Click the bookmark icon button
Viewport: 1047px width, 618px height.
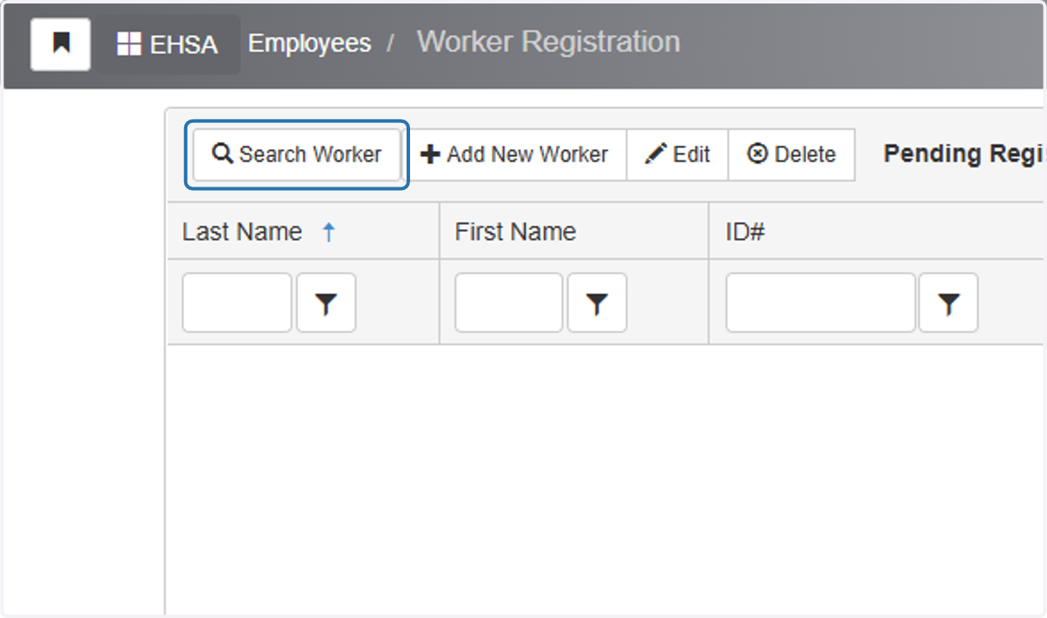coord(61,44)
